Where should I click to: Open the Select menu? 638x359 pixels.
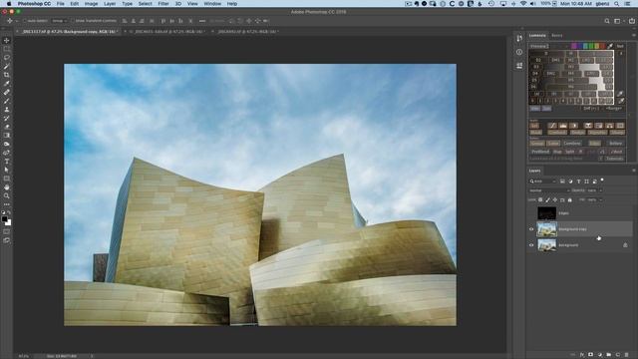(145, 4)
